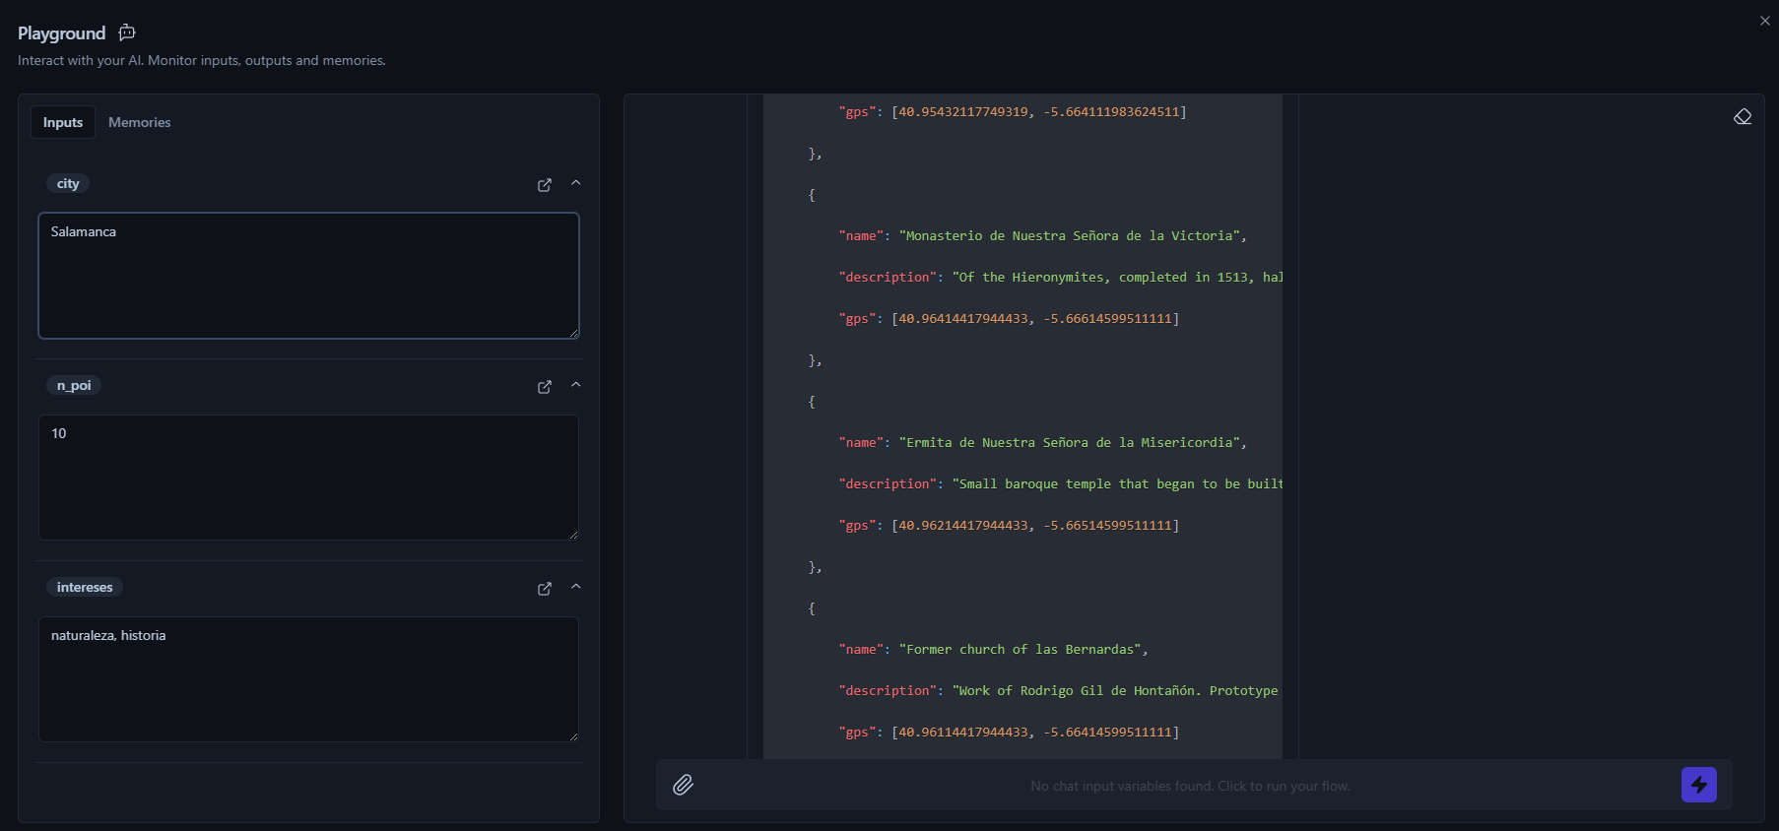Click gps value 40.95432117749319
1779x831 pixels.
[963, 112]
